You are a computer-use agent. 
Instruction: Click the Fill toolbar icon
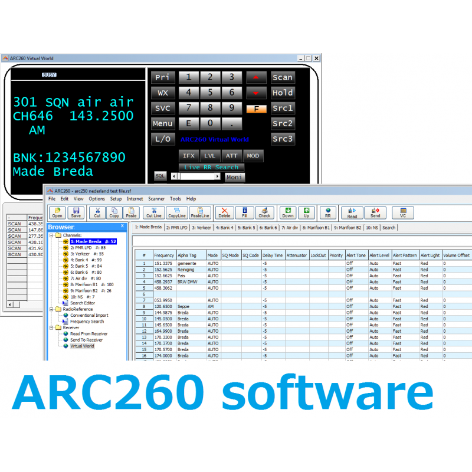244,212
